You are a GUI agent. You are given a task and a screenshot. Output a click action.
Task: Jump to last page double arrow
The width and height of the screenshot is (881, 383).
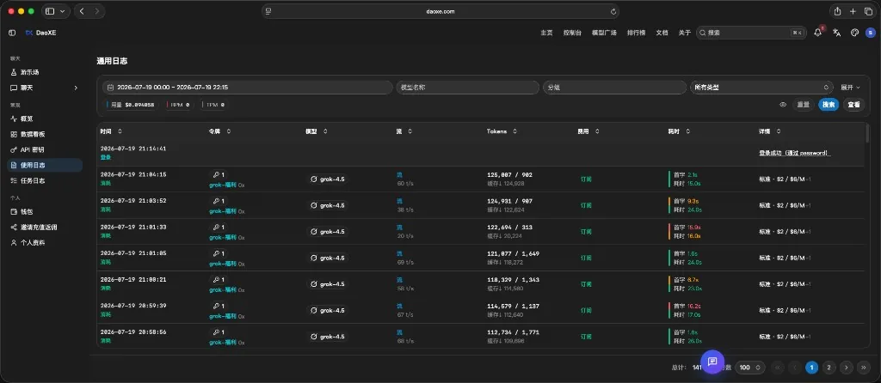coord(864,368)
